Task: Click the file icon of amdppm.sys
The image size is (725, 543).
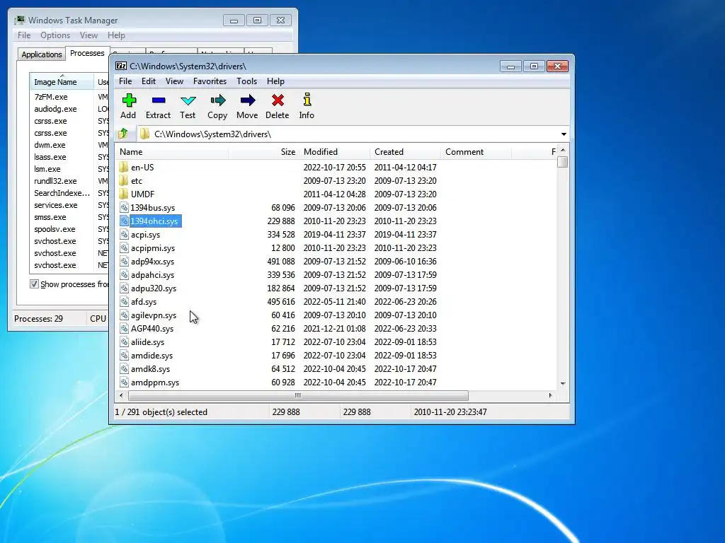Action: pos(124,382)
